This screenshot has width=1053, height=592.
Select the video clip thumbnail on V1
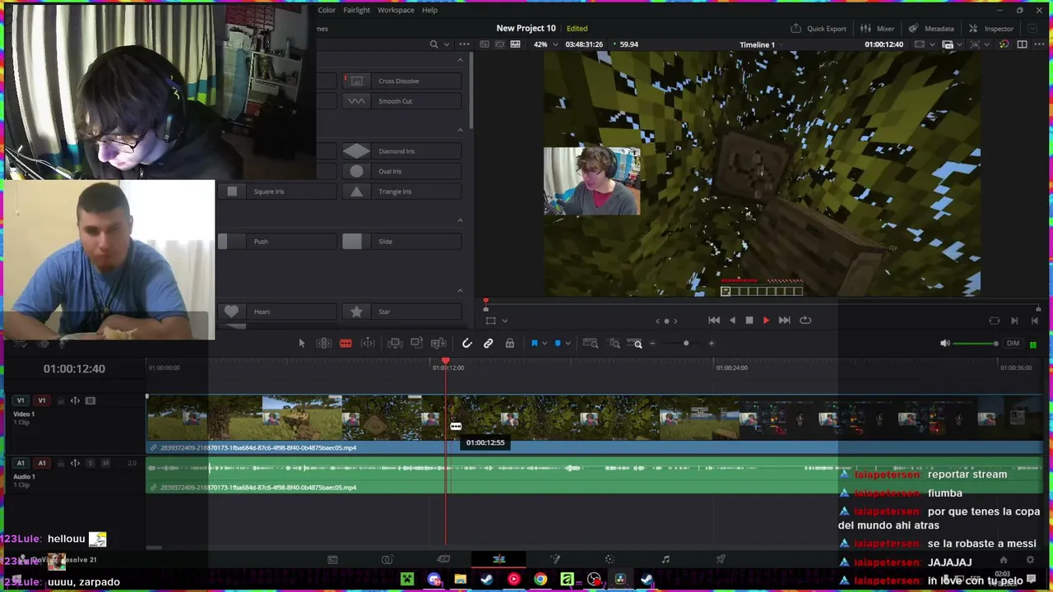(x=594, y=419)
